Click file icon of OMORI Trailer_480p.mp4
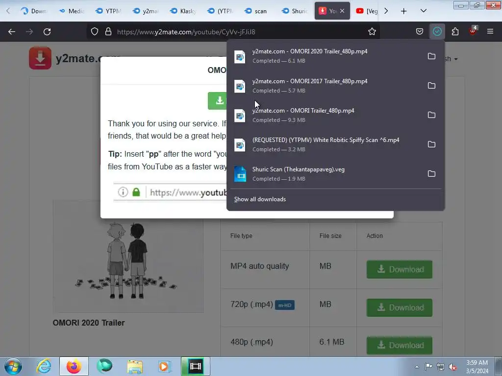Viewport: 502px width, 376px height. pyautogui.click(x=240, y=116)
